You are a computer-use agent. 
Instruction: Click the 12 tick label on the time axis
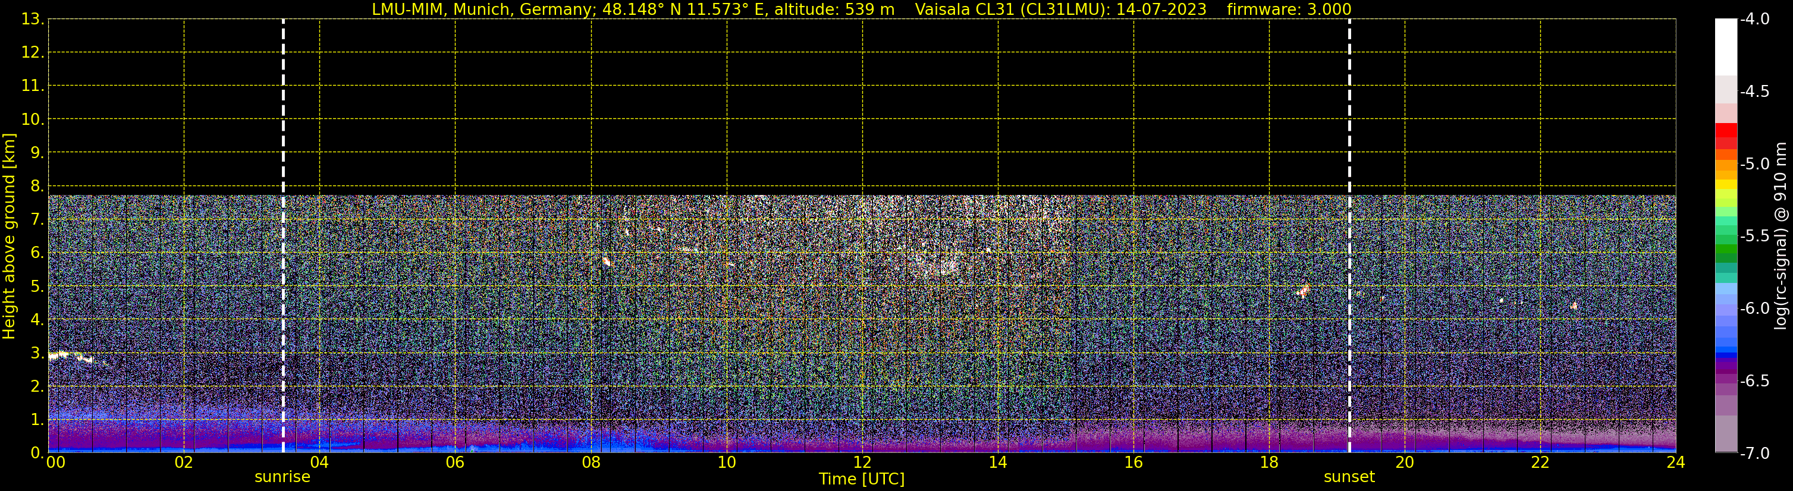click(x=862, y=462)
